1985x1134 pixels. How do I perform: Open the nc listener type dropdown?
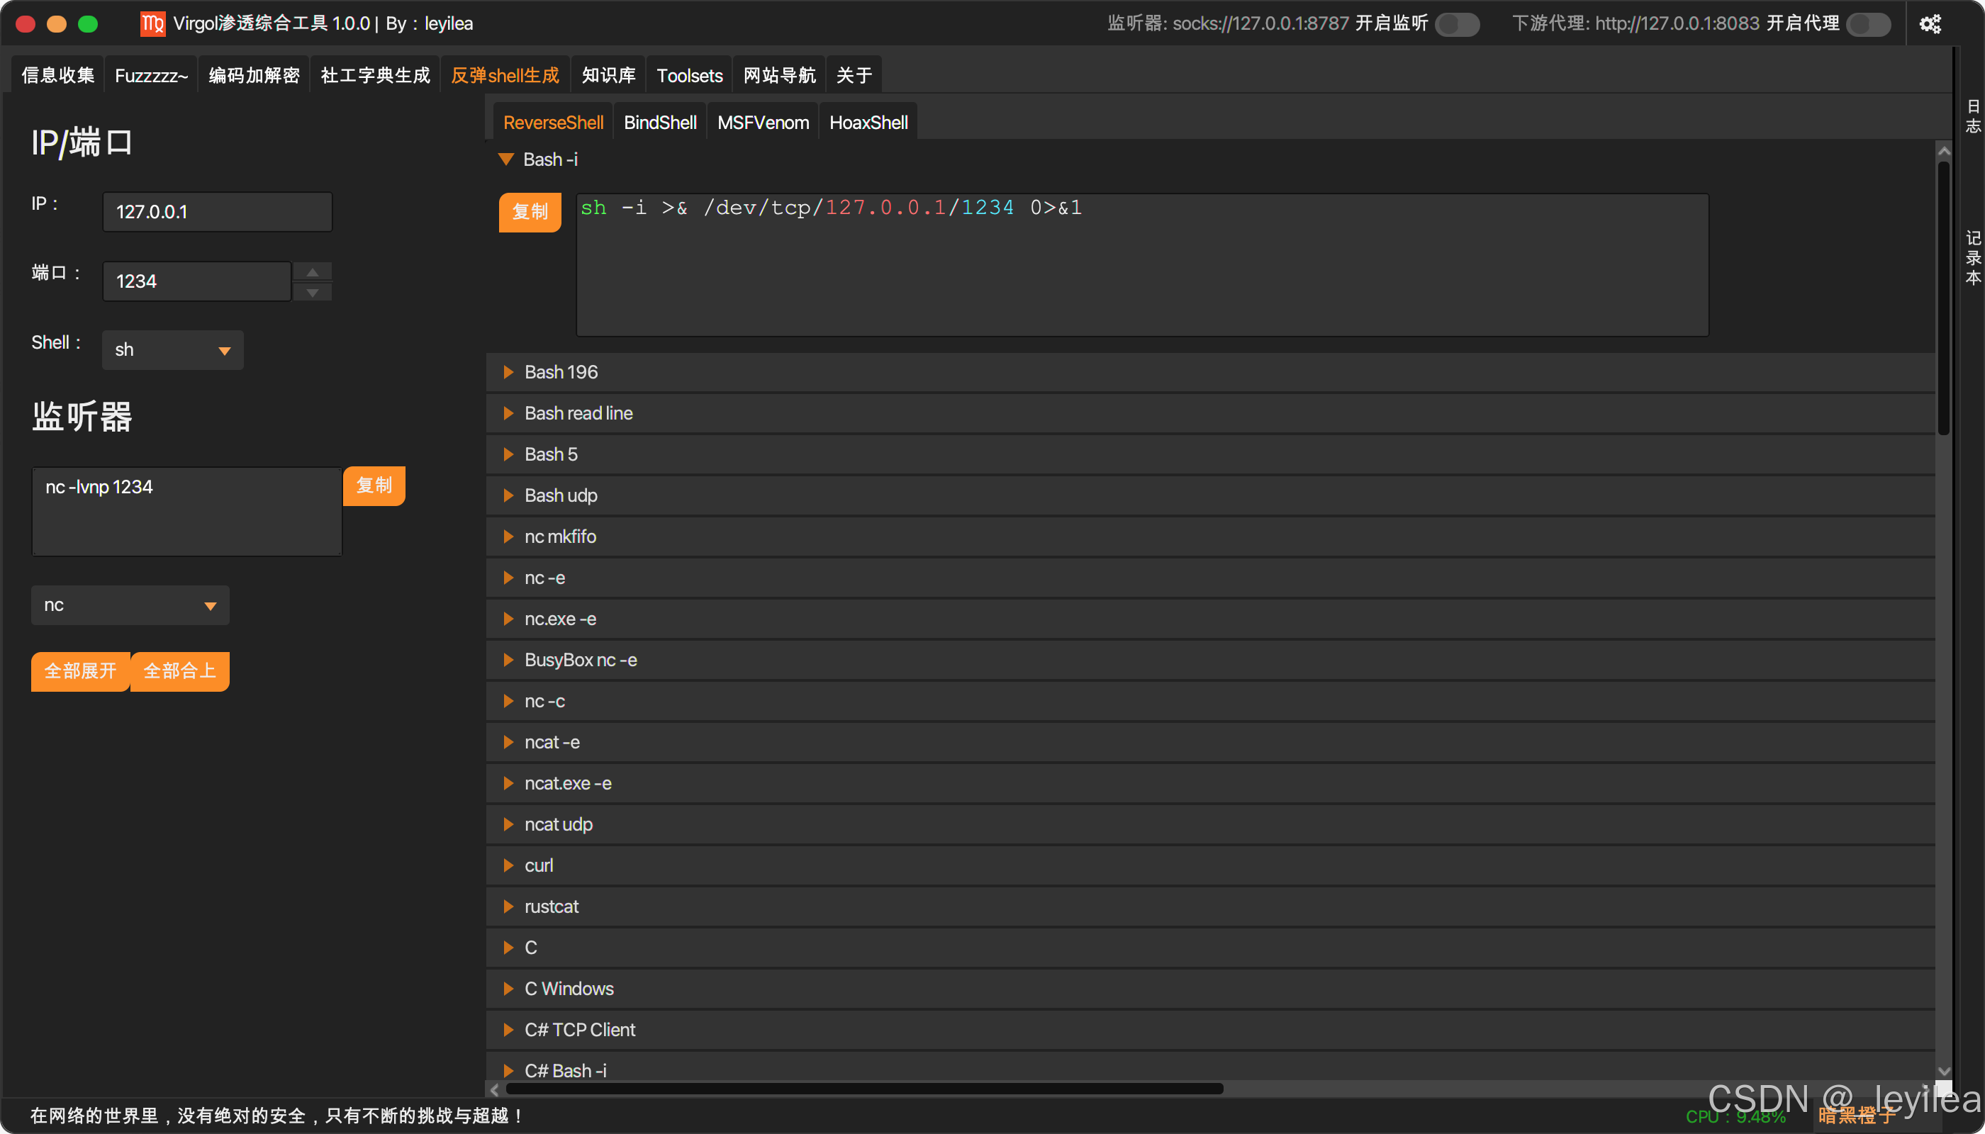(130, 605)
